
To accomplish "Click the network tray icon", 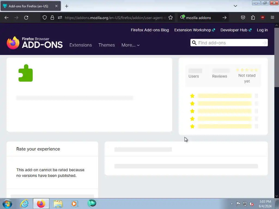I will click(x=245, y=204).
